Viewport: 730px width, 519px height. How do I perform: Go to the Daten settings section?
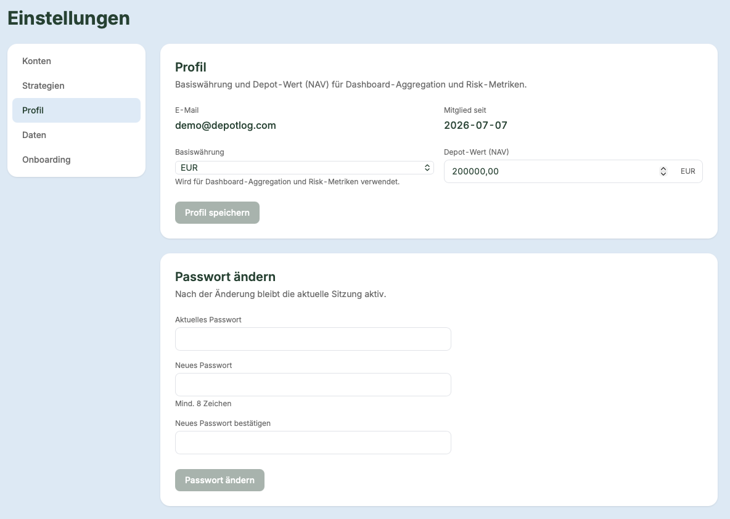76,135
